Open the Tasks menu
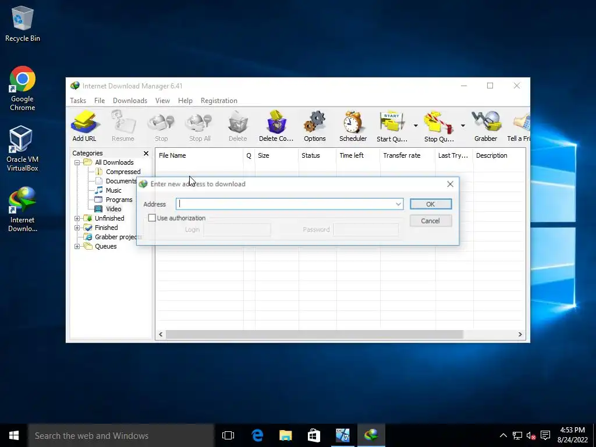596x447 pixels. pos(78,101)
